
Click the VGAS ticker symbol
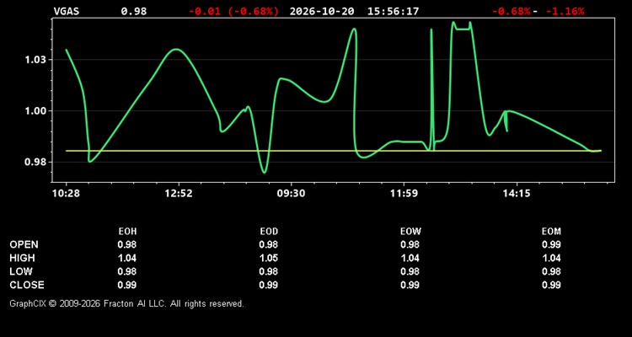click(67, 11)
